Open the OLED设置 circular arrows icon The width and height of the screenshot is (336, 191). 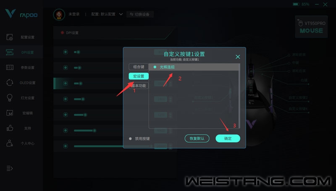[10, 83]
